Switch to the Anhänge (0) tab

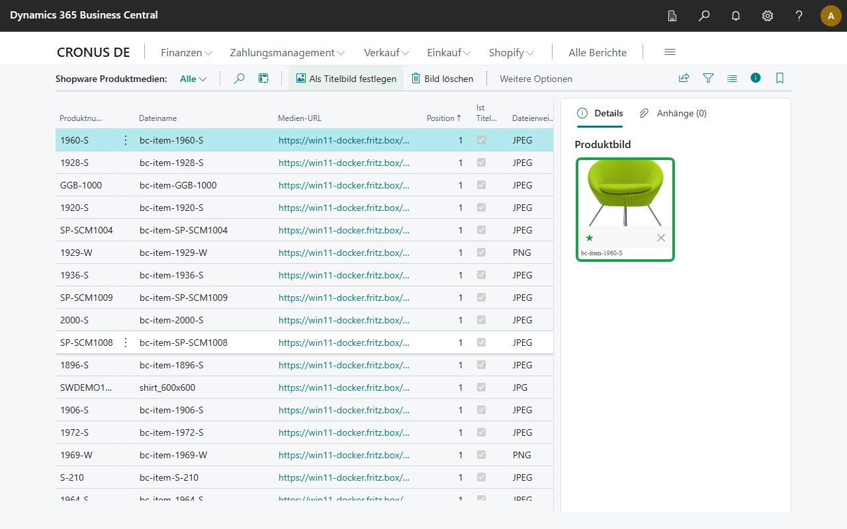[673, 113]
